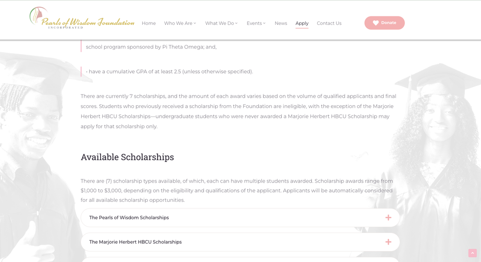Click the heart icon in Donate button
481x262 pixels.
coord(375,23)
